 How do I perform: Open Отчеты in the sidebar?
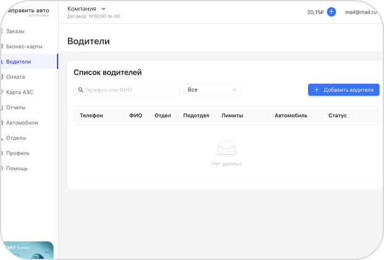click(x=16, y=108)
